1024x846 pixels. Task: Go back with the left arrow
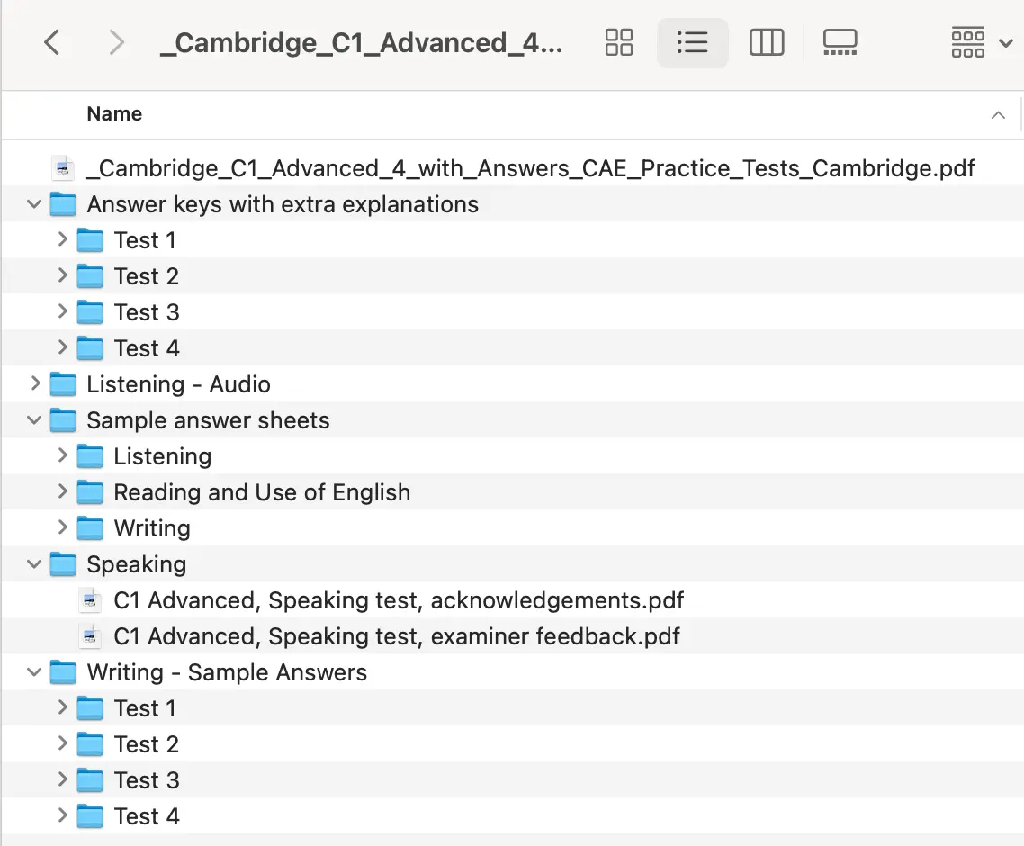click(51, 43)
